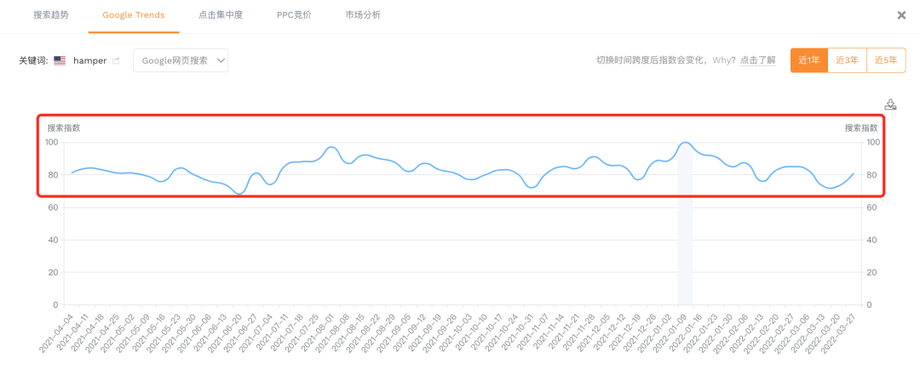Click the 2021-06-20 axis date label
The height and width of the screenshot is (374, 920).
click(x=223, y=333)
